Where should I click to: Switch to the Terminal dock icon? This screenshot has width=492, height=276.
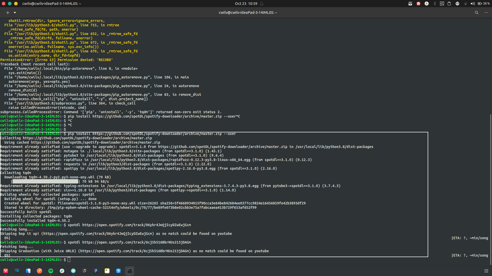click(x=130, y=271)
